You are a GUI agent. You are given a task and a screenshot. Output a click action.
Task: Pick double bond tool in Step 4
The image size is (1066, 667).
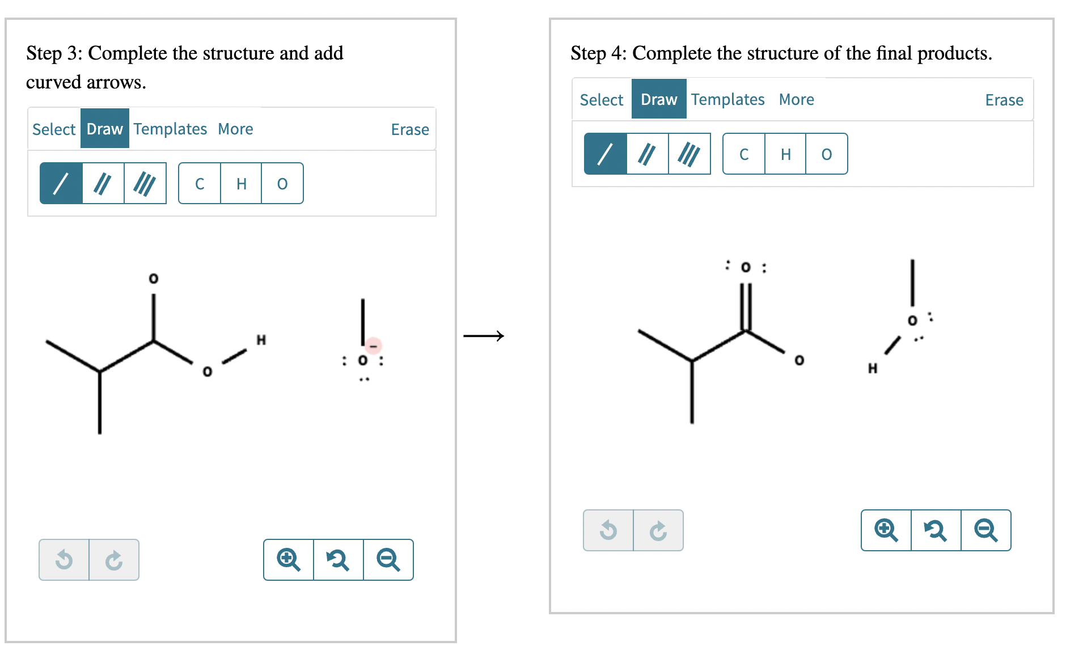pyautogui.click(x=648, y=154)
